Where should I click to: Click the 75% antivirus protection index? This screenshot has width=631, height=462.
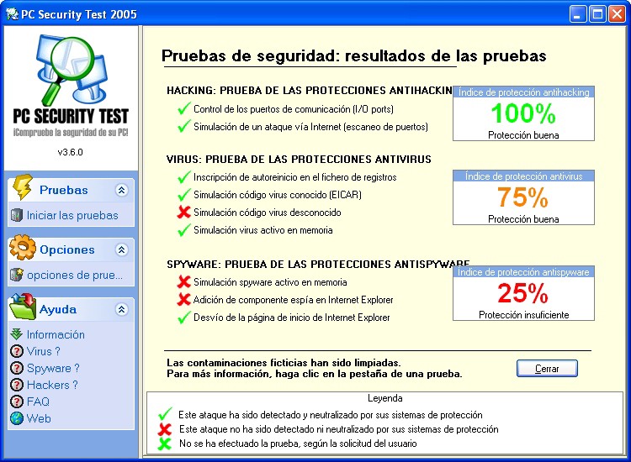pyautogui.click(x=523, y=197)
